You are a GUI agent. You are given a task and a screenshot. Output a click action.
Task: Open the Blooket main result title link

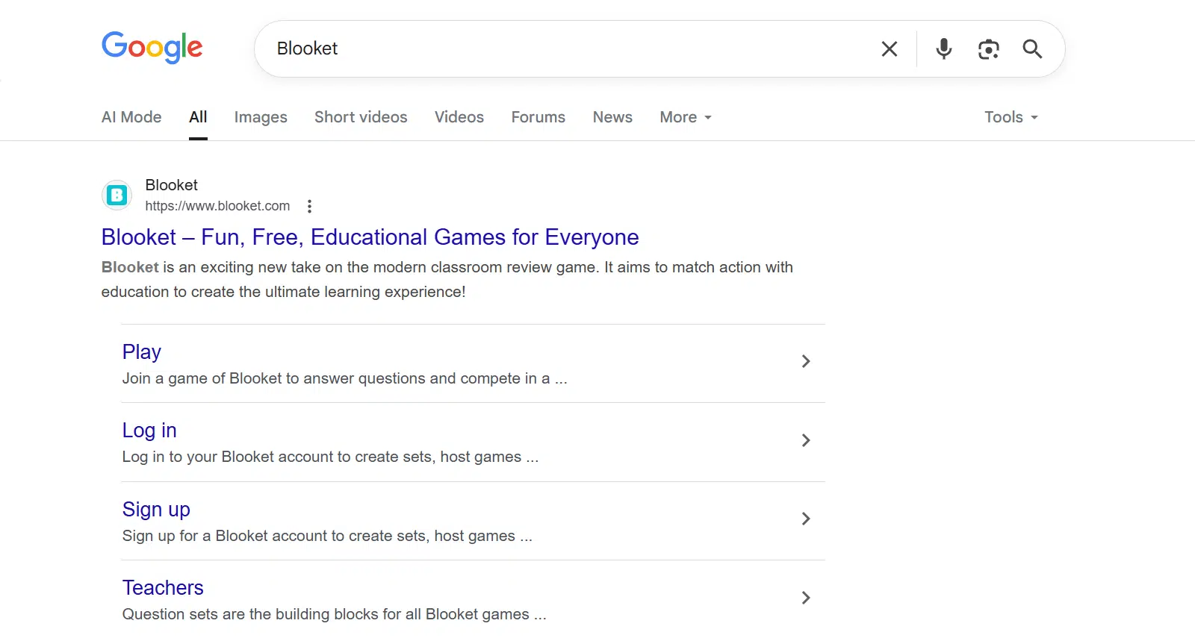coord(370,237)
